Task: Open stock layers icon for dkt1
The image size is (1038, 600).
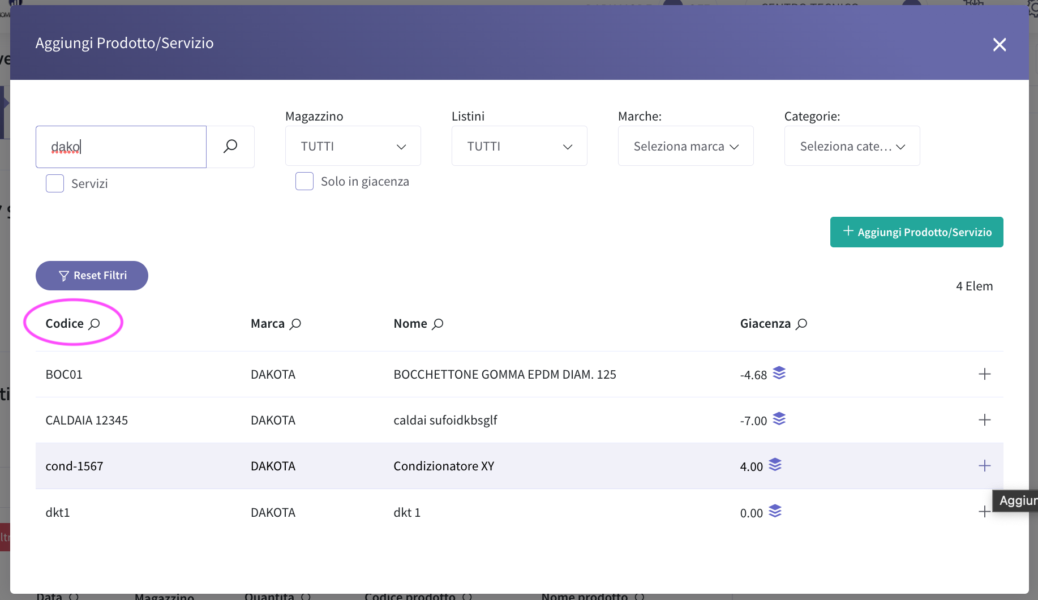Action: [x=775, y=511]
